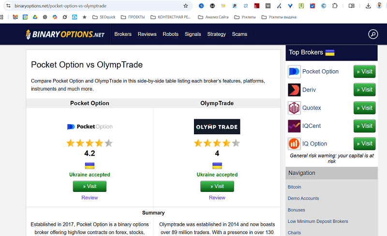Click the yellow star note extension

point(223,6)
